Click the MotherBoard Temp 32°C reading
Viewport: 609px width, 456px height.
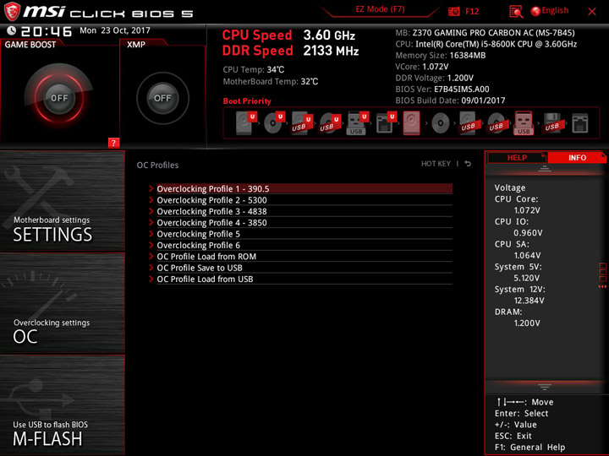271,81
